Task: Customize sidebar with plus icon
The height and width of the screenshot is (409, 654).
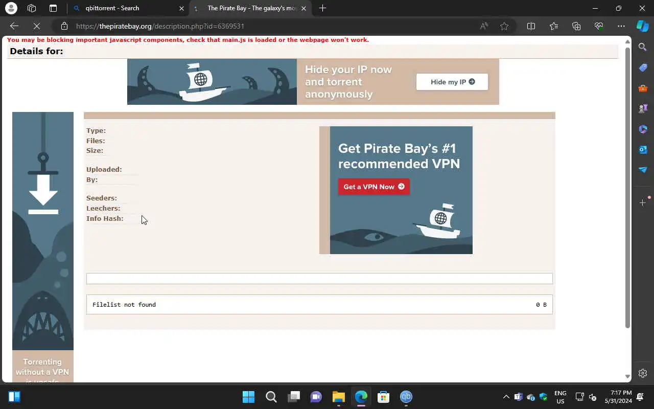Action: pos(643,203)
